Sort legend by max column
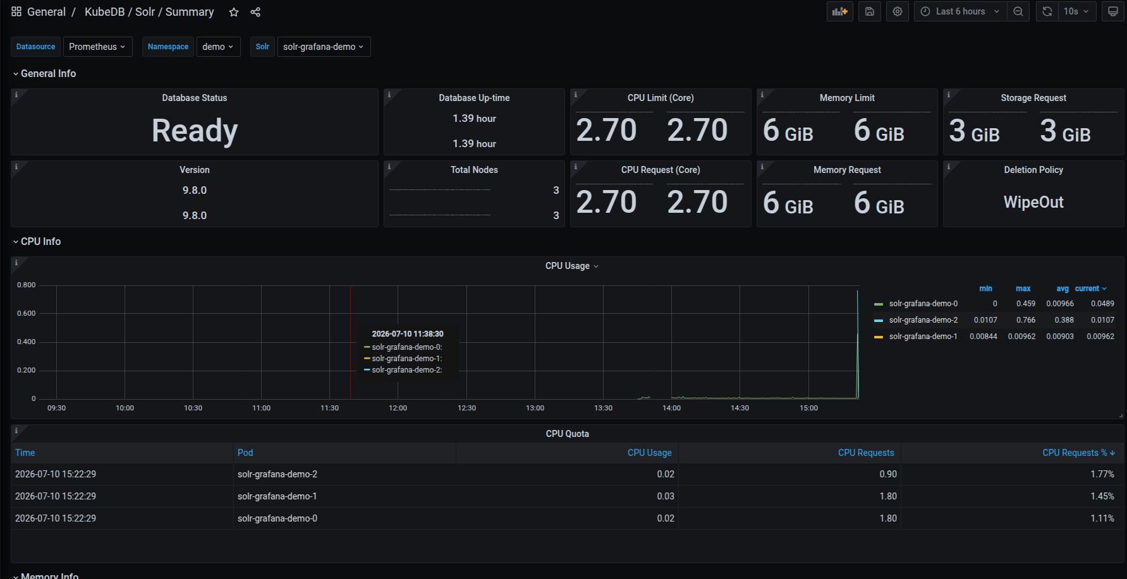1127x579 pixels. (x=1023, y=289)
